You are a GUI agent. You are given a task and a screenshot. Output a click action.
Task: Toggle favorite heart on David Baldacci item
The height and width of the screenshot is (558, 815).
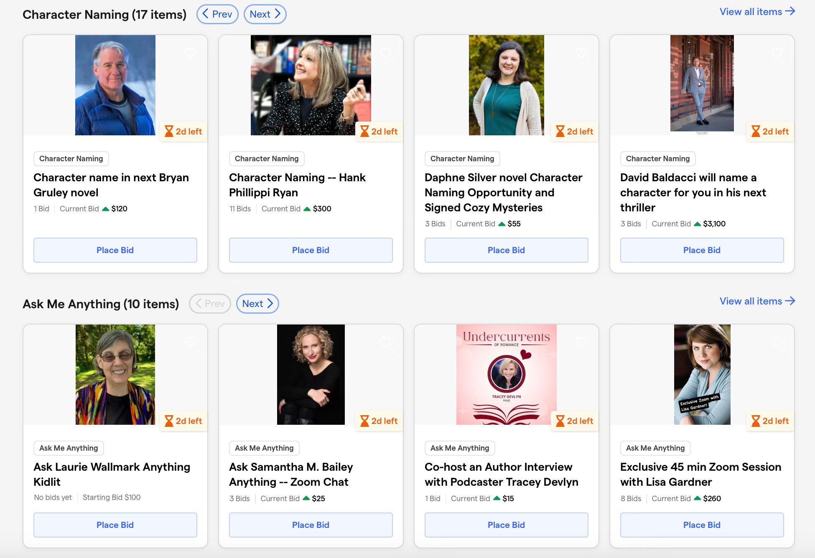pos(777,53)
